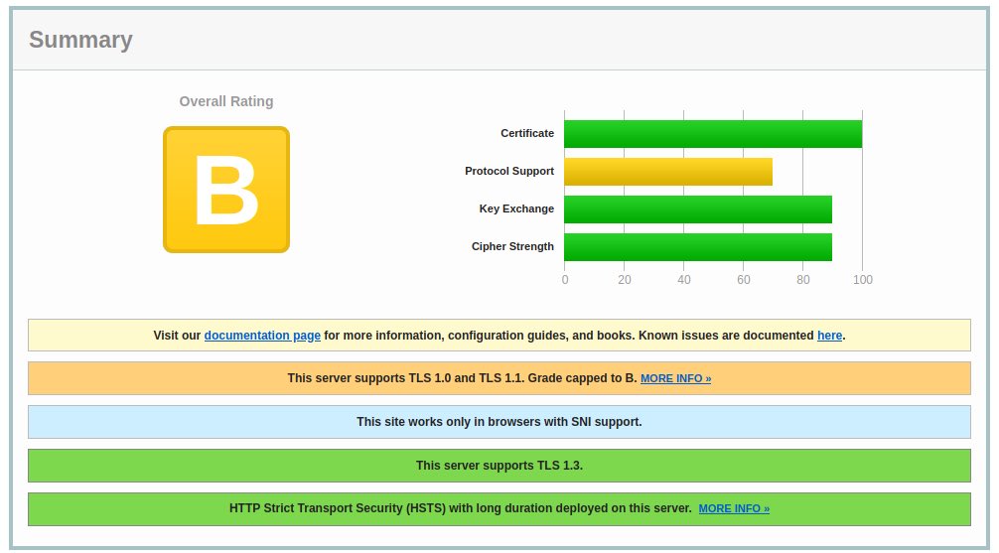The height and width of the screenshot is (553, 999).
Task: Click the 80 axis label on chart
Action: coord(803,280)
